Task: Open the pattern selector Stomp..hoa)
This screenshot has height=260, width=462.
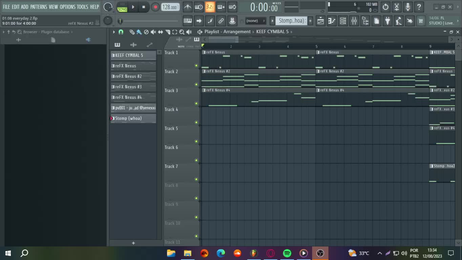Action: (x=291, y=21)
